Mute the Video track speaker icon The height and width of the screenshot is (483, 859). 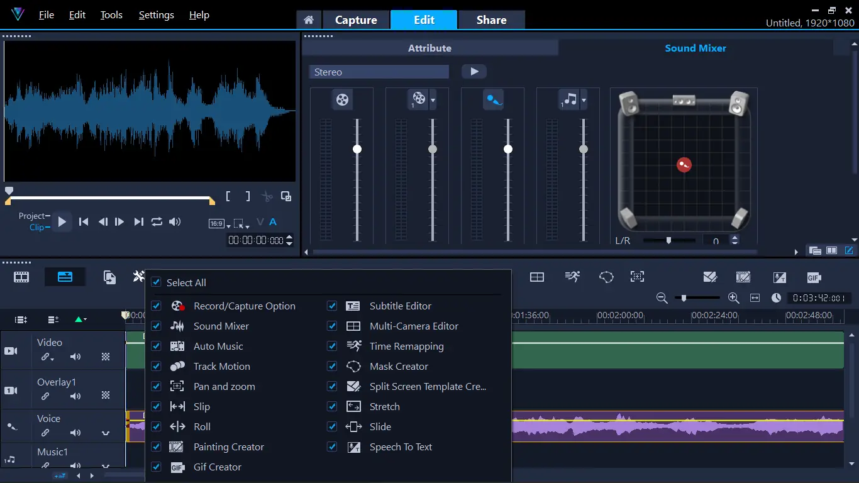coord(75,357)
